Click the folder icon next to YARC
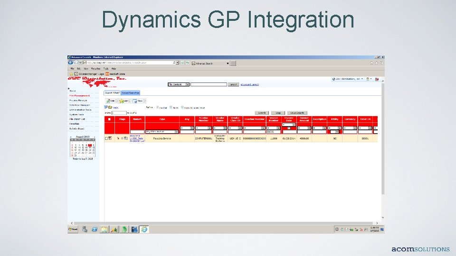The height and width of the screenshot is (256, 456). (x=110, y=108)
